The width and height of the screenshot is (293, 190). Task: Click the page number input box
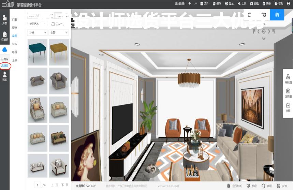coord(38,185)
